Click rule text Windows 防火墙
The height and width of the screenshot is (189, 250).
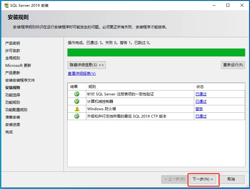(101, 109)
